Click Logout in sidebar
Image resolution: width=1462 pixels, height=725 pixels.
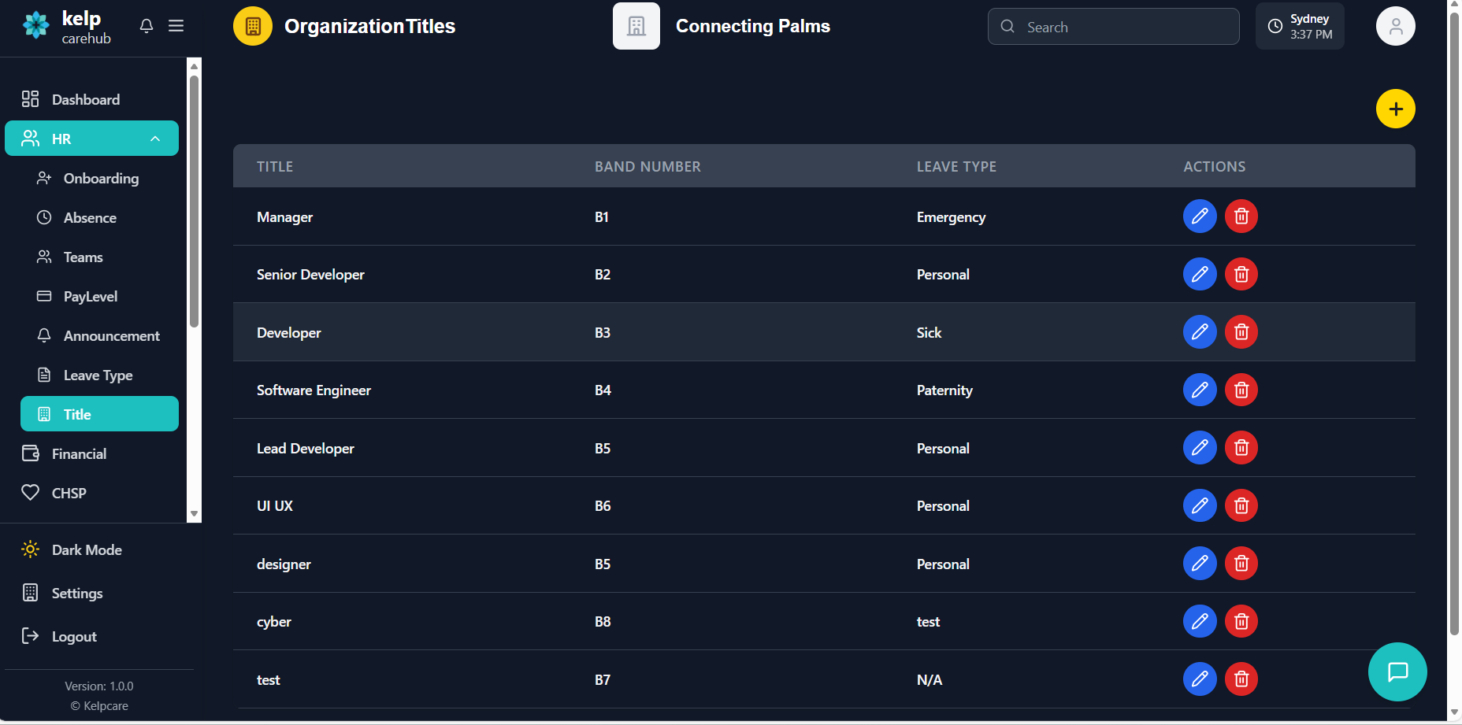click(x=74, y=637)
